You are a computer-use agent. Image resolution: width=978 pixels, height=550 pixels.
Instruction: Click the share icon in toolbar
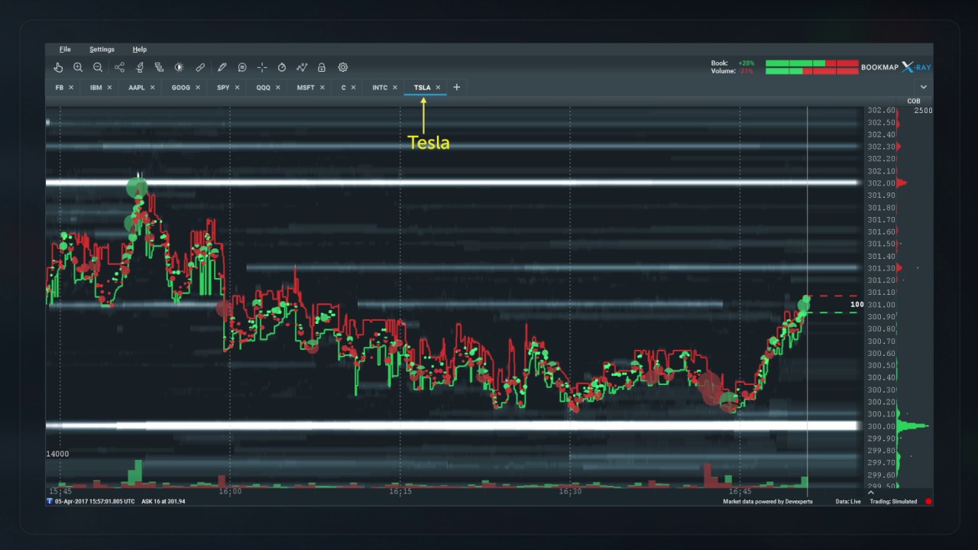click(x=119, y=67)
